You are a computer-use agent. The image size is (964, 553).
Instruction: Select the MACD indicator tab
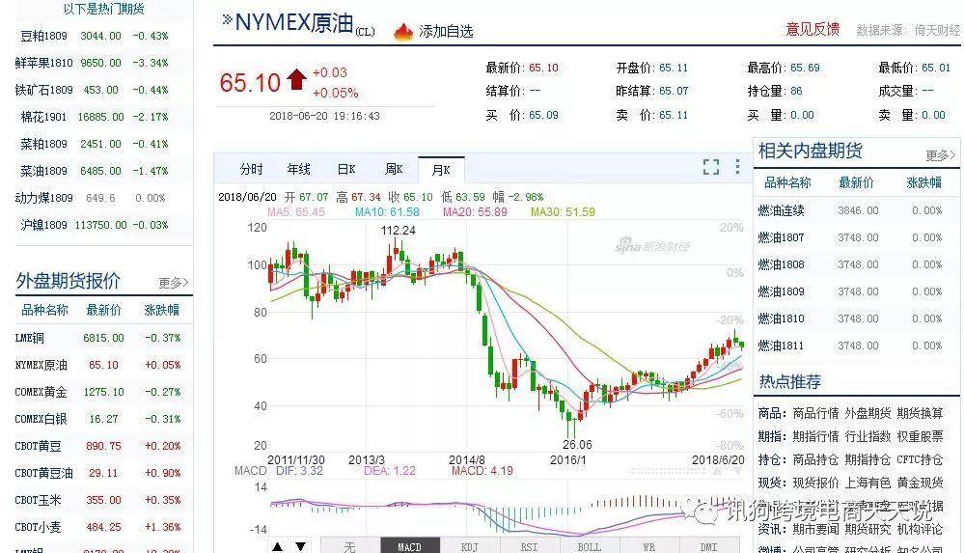tap(409, 546)
